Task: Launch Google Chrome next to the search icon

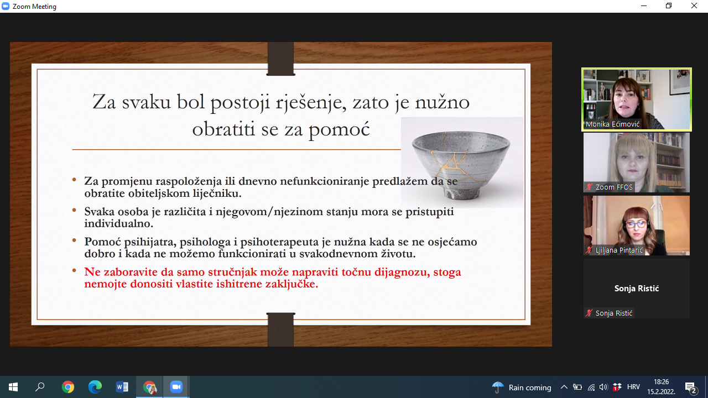Action: pos(68,387)
